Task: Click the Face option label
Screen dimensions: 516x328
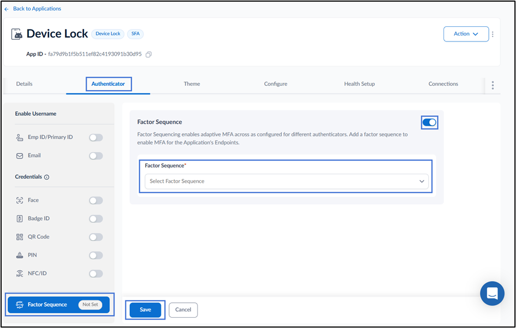Action: tap(33, 200)
